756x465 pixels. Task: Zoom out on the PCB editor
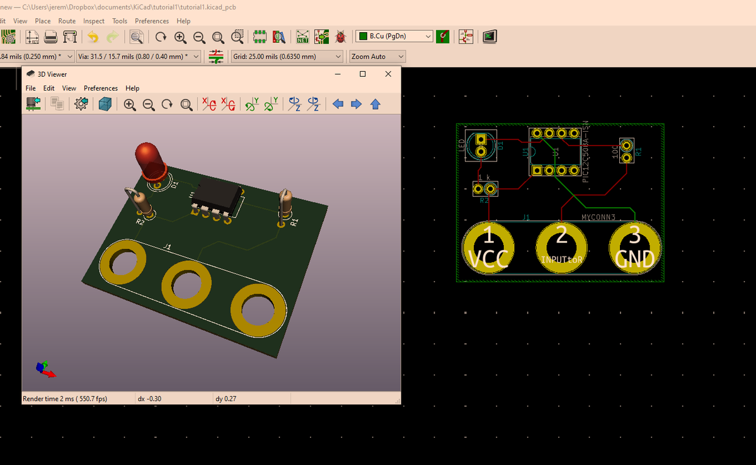pos(199,37)
